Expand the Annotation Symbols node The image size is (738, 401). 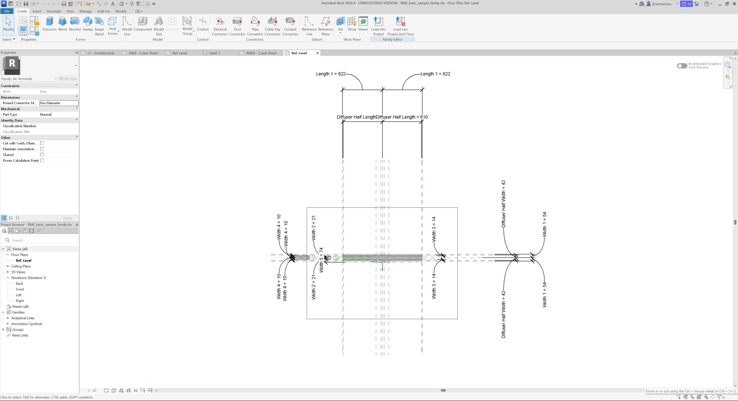[x=8, y=324]
